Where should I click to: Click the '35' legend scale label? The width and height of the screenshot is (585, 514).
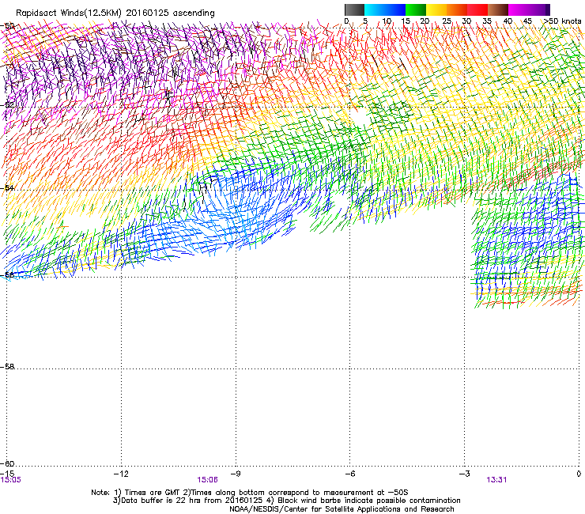[487, 21]
